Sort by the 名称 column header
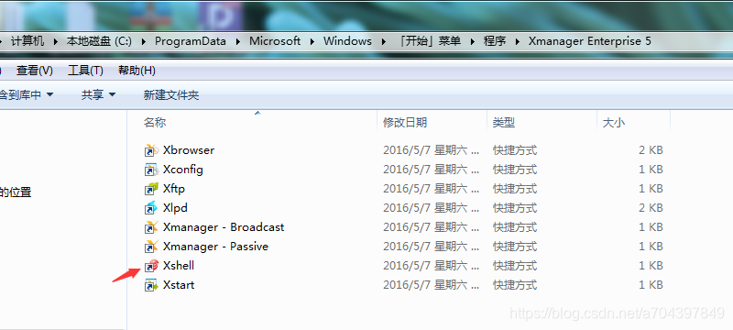 pyautogui.click(x=155, y=123)
